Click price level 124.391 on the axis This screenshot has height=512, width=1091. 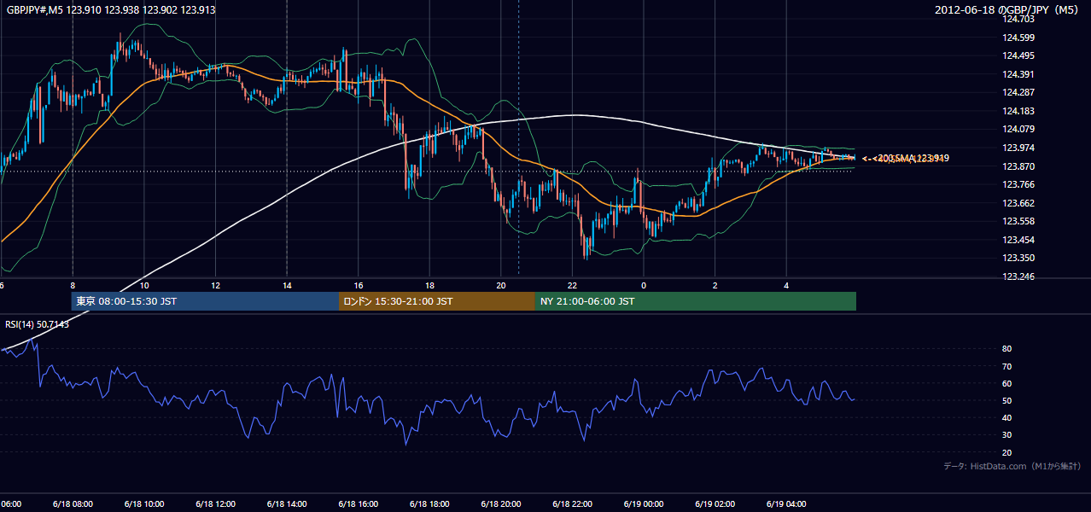tap(1018, 74)
